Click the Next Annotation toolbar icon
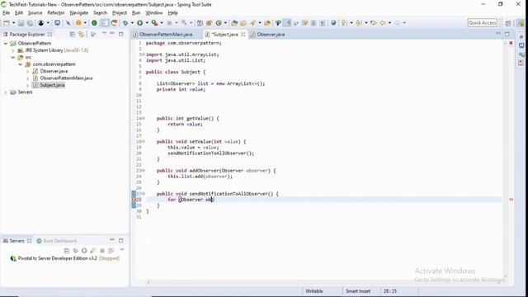The height and width of the screenshot is (297, 528). 343,23
